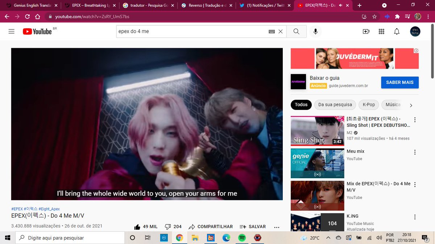Image resolution: width=435 pixels, height=244 pixels.
Task: Switch to the Twitter Notificações tab
Action: (x=264, y=5)
